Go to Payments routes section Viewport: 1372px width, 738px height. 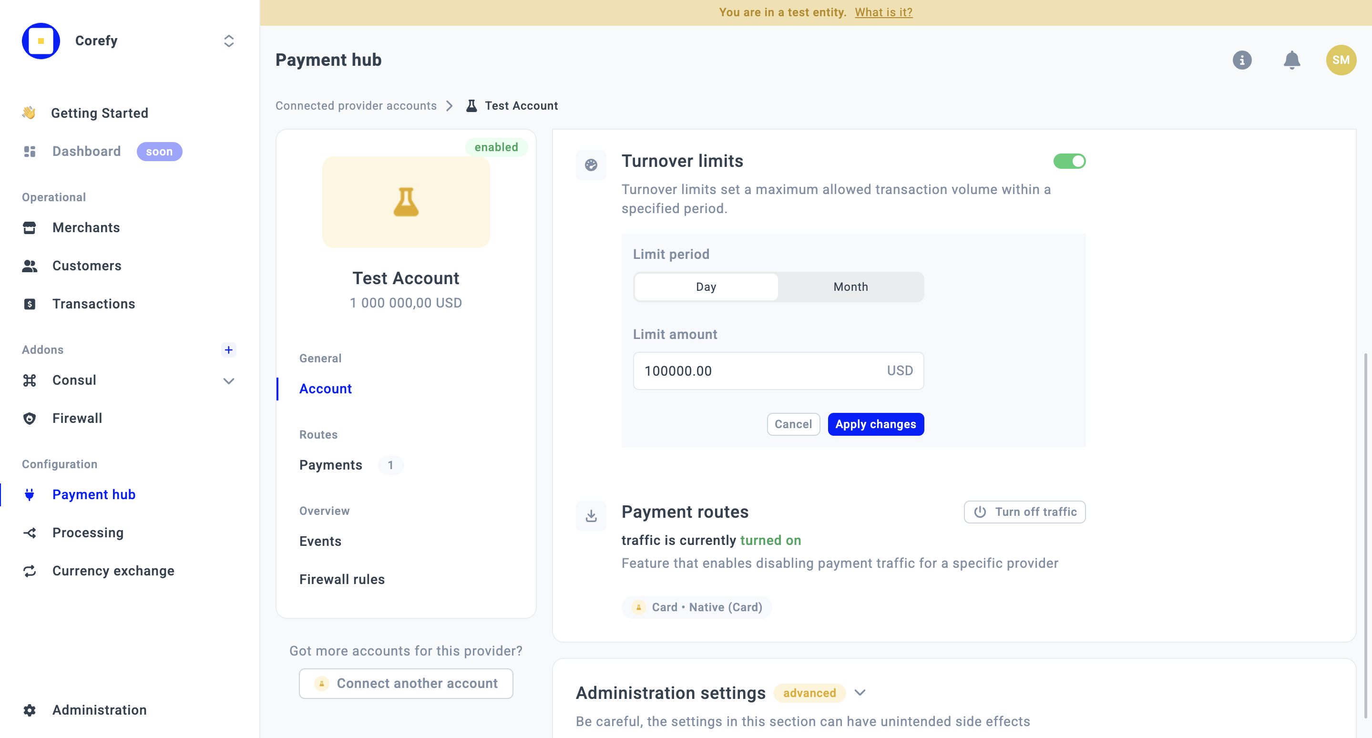pyautogui.click(x=331, y=465)
